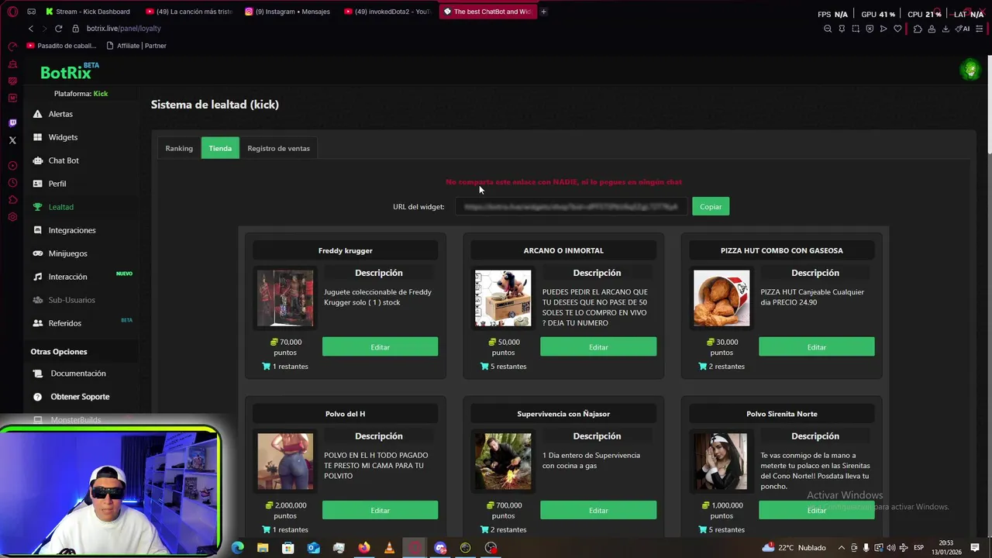Switch to La canción más triste browser tab
Screen dimensions: 992x558
tap(189, 12)
